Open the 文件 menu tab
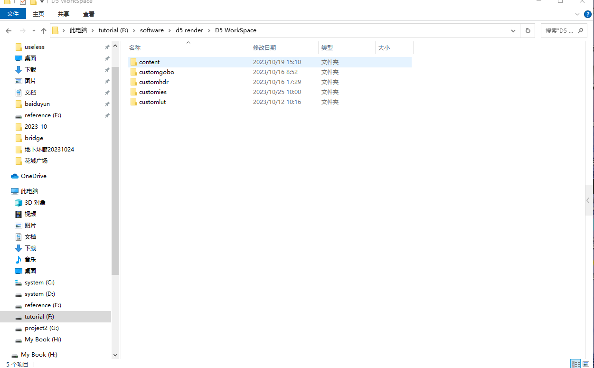The height and width of the screenshot is (368, 594). tap(13, 14)
